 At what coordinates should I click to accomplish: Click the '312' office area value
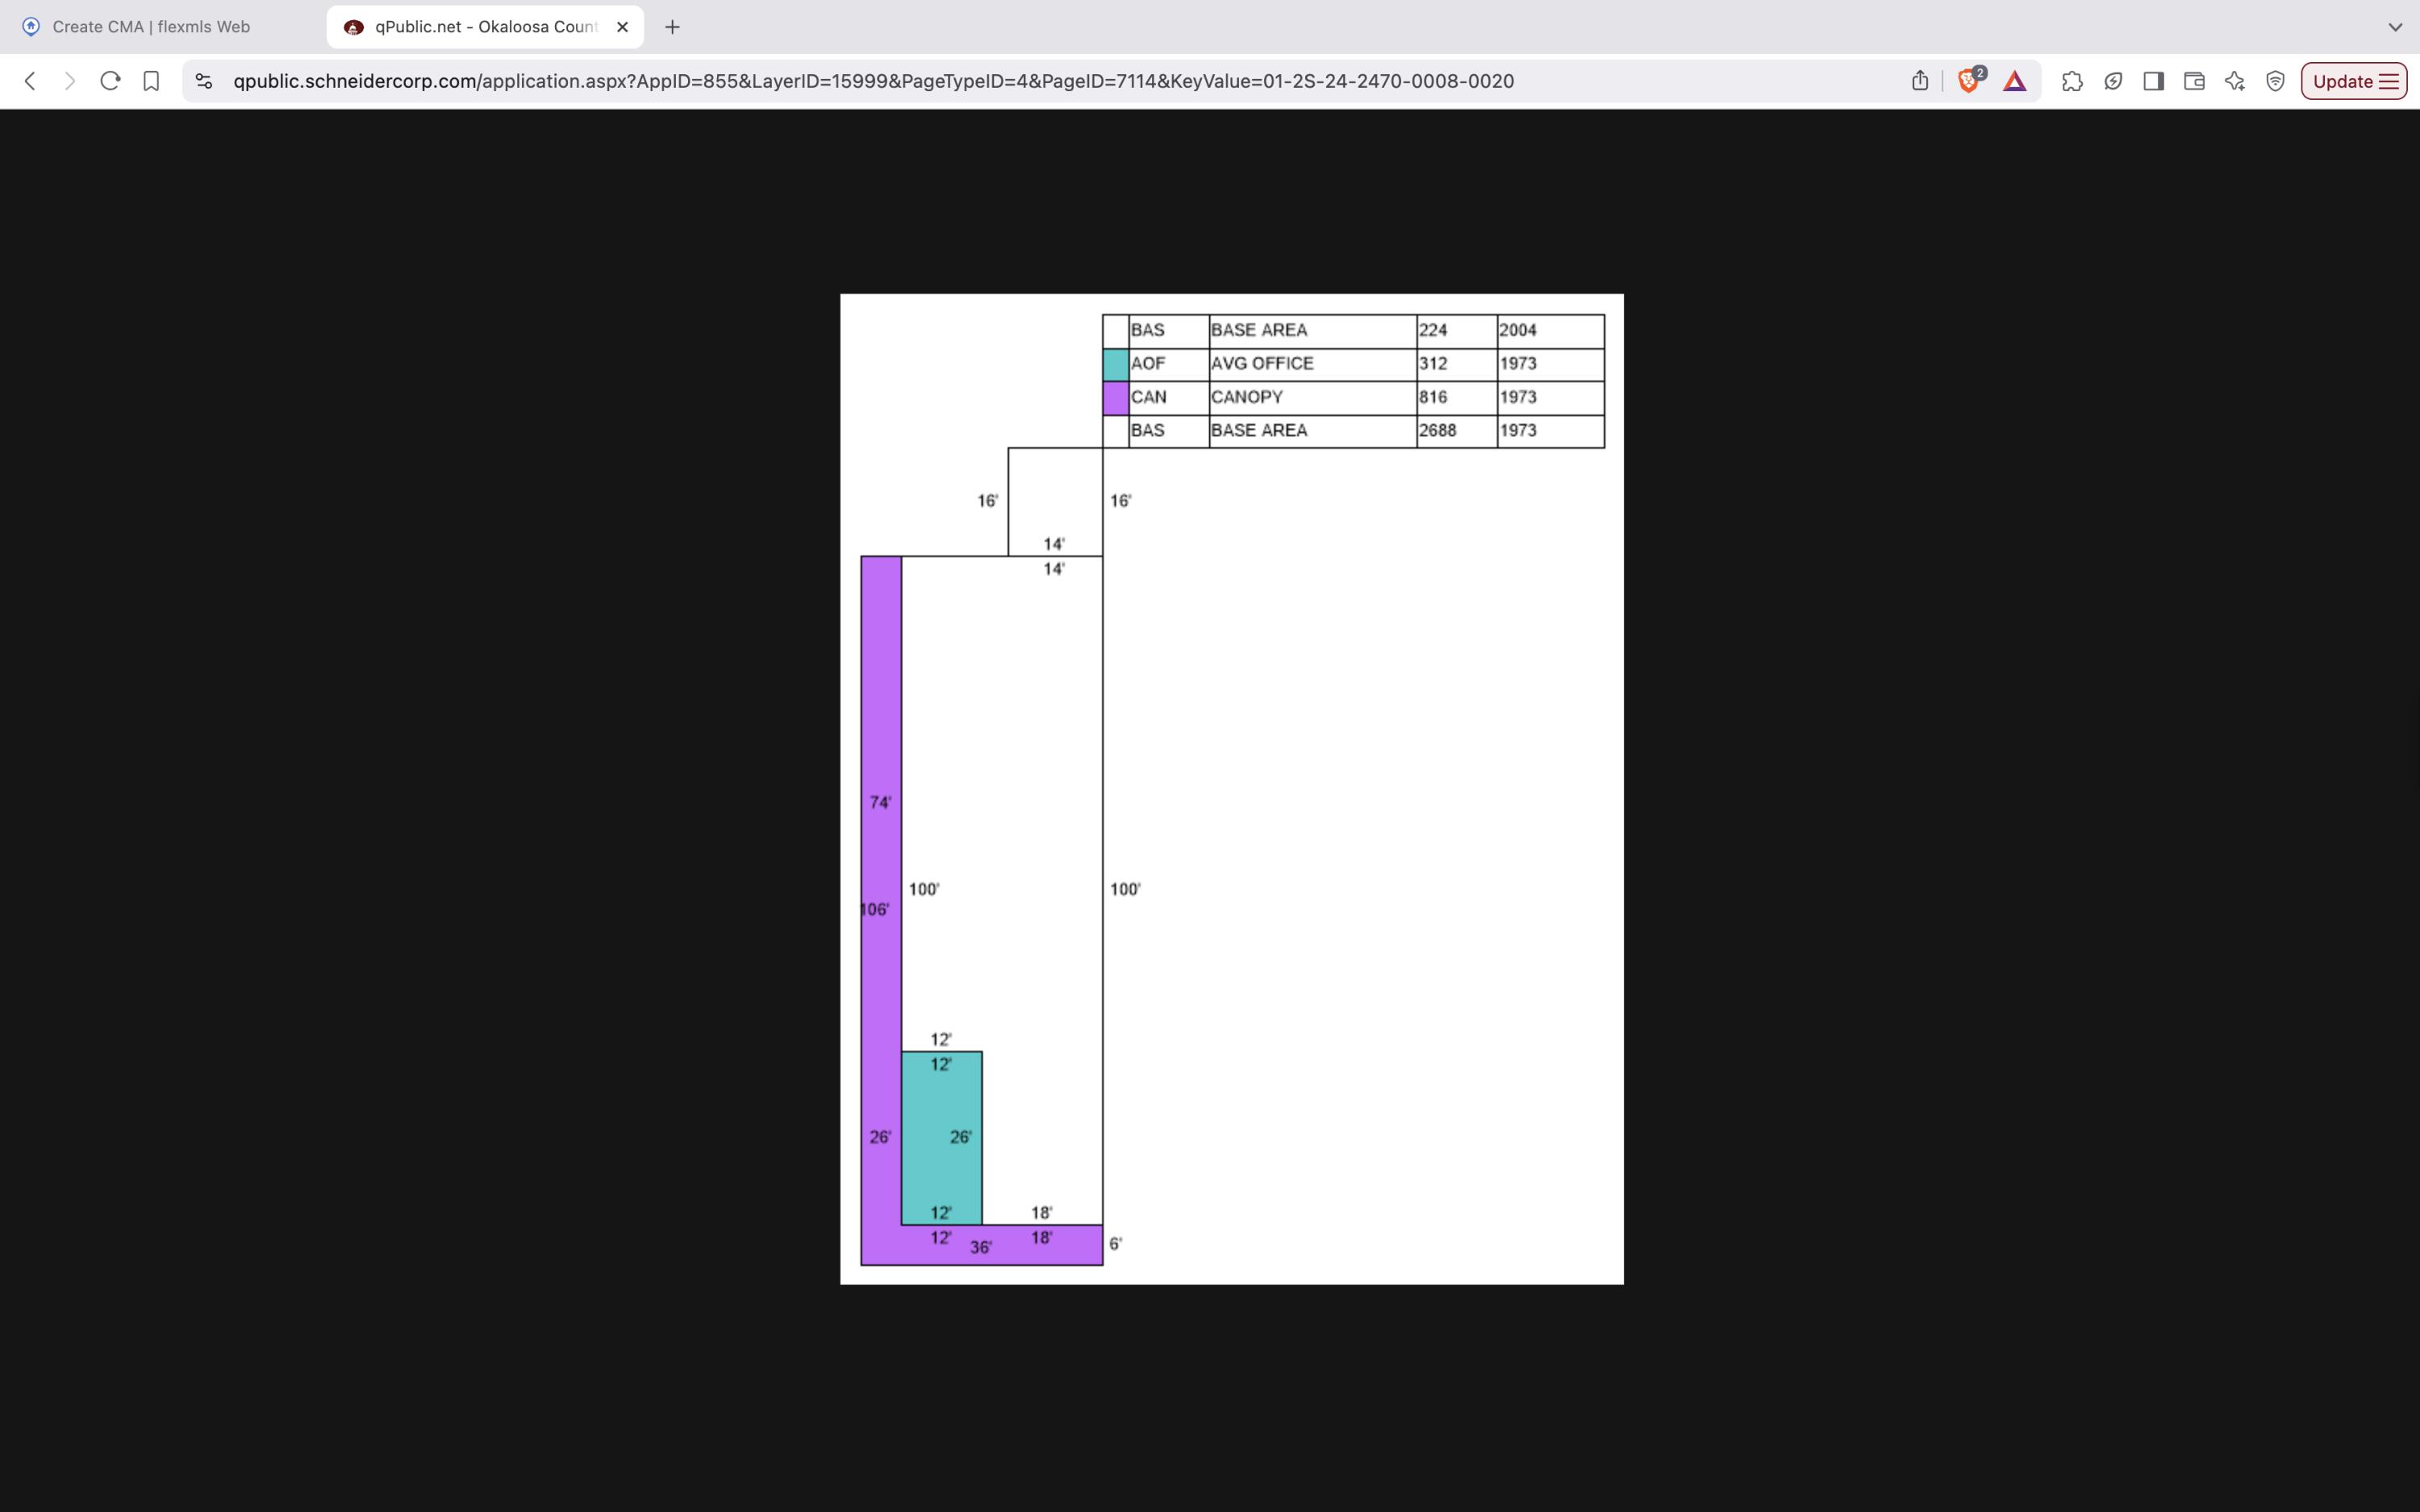coord(1433,364)
